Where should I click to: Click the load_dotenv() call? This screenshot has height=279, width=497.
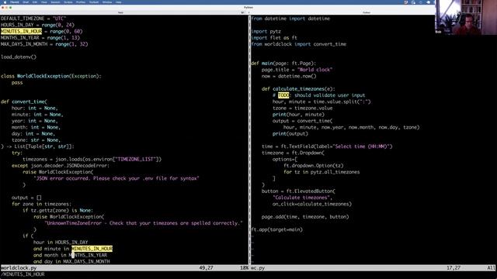[19, 57]
